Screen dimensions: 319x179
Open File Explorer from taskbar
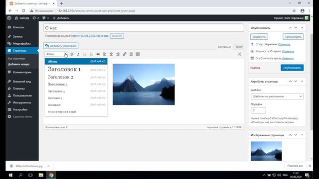[41, 175]
